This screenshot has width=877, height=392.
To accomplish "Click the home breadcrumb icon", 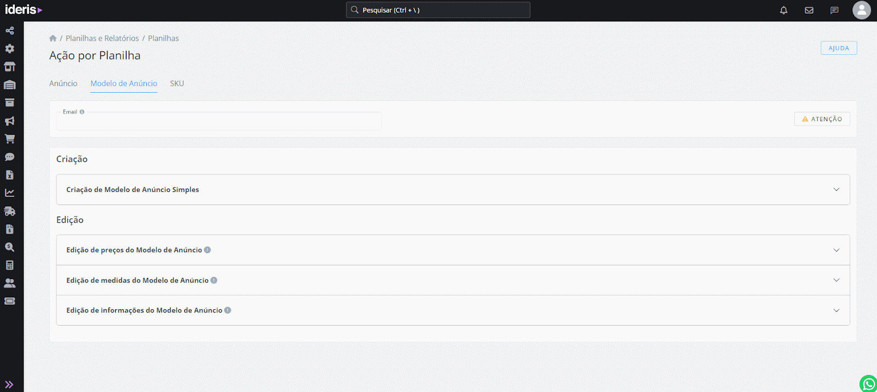I will click(53, 38).
